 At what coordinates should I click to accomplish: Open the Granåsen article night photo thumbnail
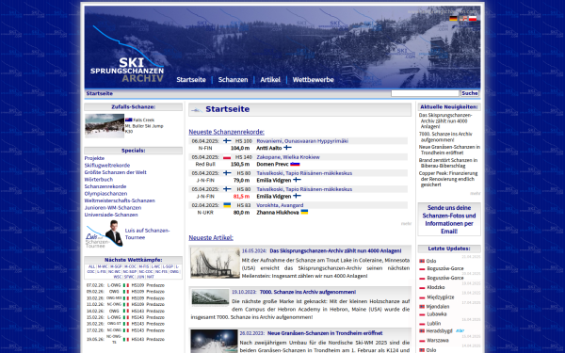click(x=214, y=341)
